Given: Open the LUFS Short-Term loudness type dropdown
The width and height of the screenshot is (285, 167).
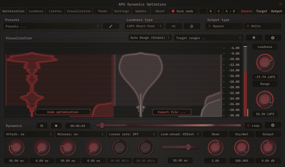Looking at the screenshot, I should (144, 26).
